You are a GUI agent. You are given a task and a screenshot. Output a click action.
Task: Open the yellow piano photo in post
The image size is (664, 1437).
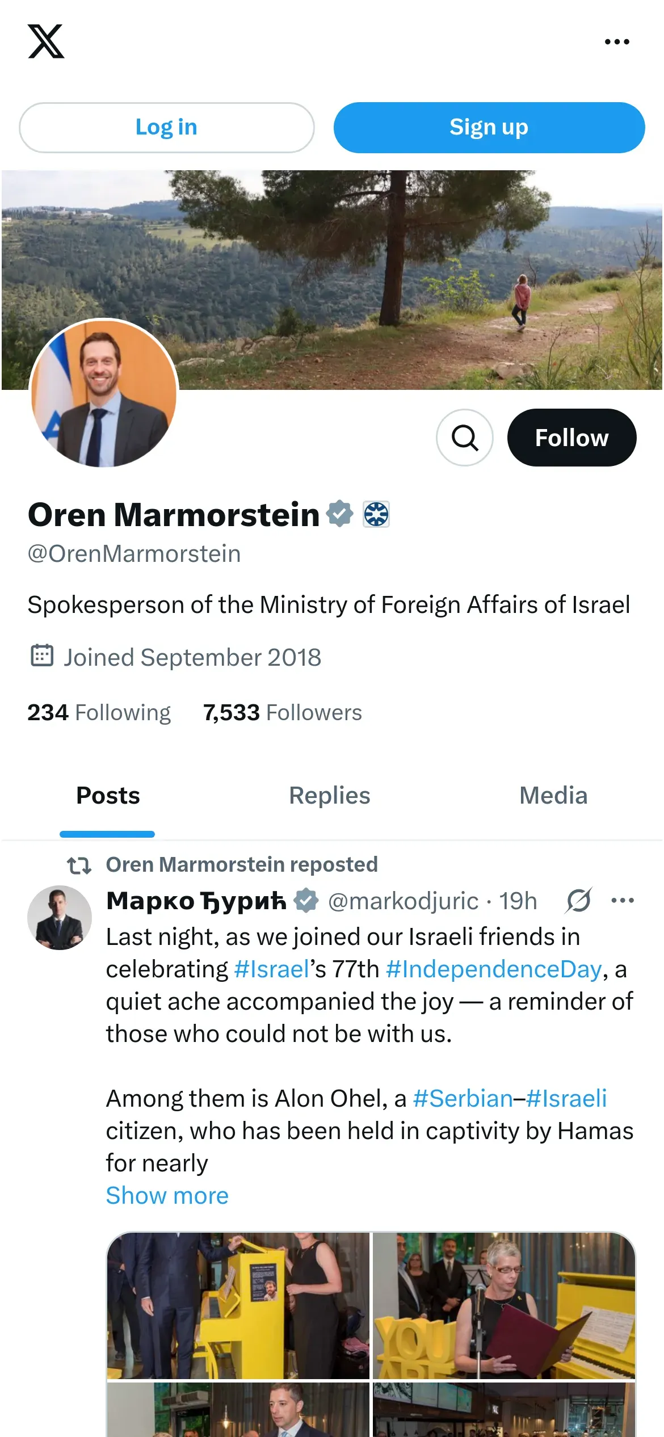pos(238,1305)
